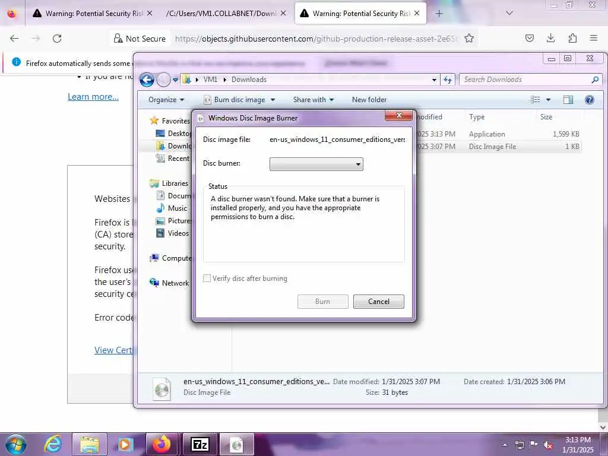Open the Documents library

coord(173,195)
